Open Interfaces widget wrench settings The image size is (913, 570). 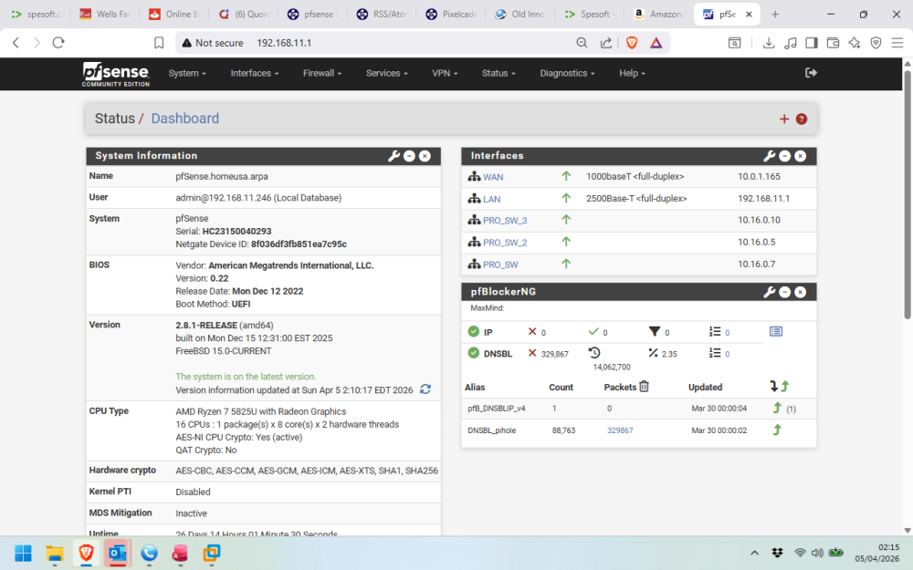[769, 156]
